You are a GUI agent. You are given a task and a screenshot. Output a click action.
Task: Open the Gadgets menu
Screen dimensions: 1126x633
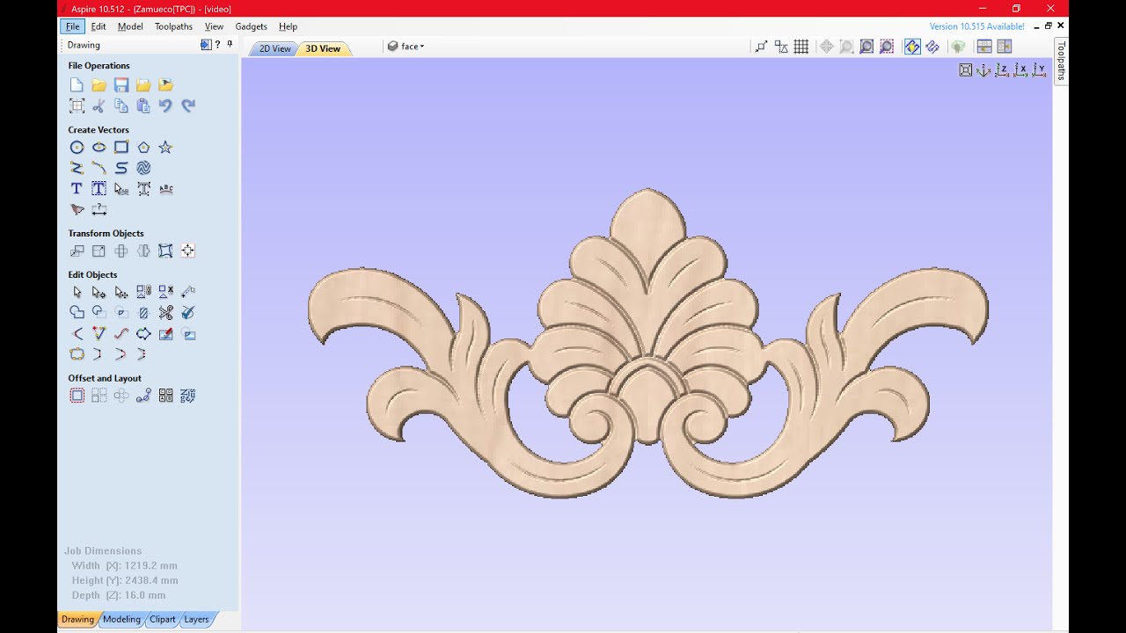point(251,26)
